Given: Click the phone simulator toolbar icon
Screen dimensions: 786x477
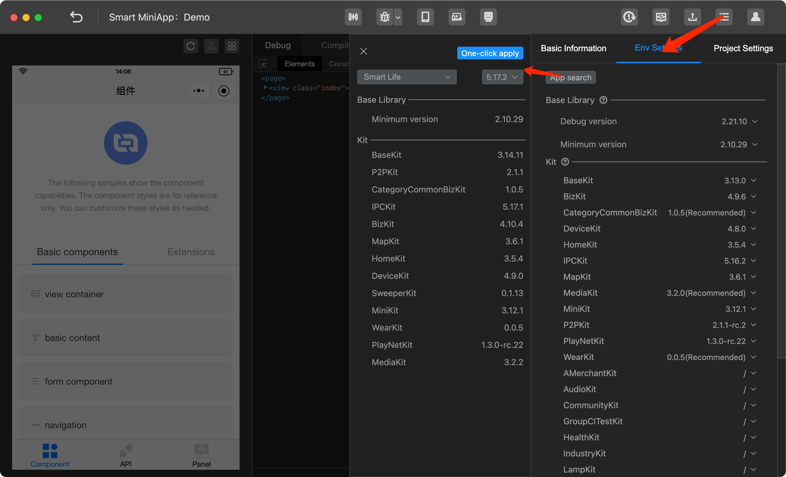Looking at the screenshot, I should tap(425, 17).
